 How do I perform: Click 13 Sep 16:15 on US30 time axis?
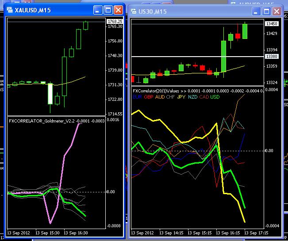[x=228, y=233]
